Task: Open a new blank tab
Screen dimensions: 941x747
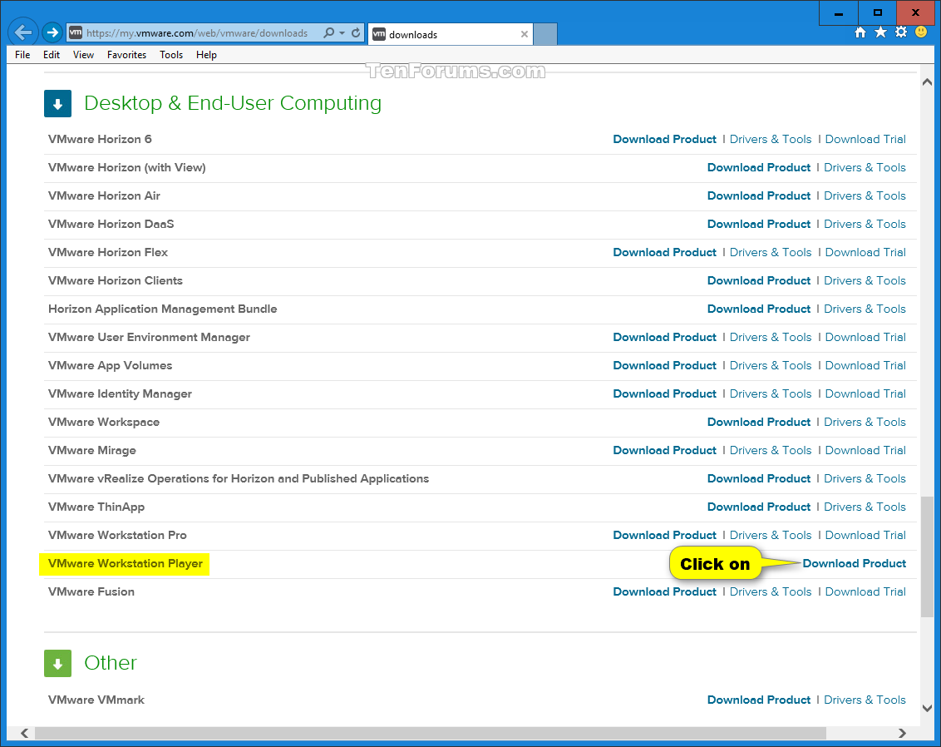Action: tap(545, 34)
